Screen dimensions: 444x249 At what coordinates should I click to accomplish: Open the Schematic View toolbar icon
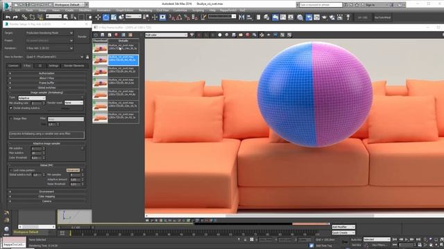291,17
